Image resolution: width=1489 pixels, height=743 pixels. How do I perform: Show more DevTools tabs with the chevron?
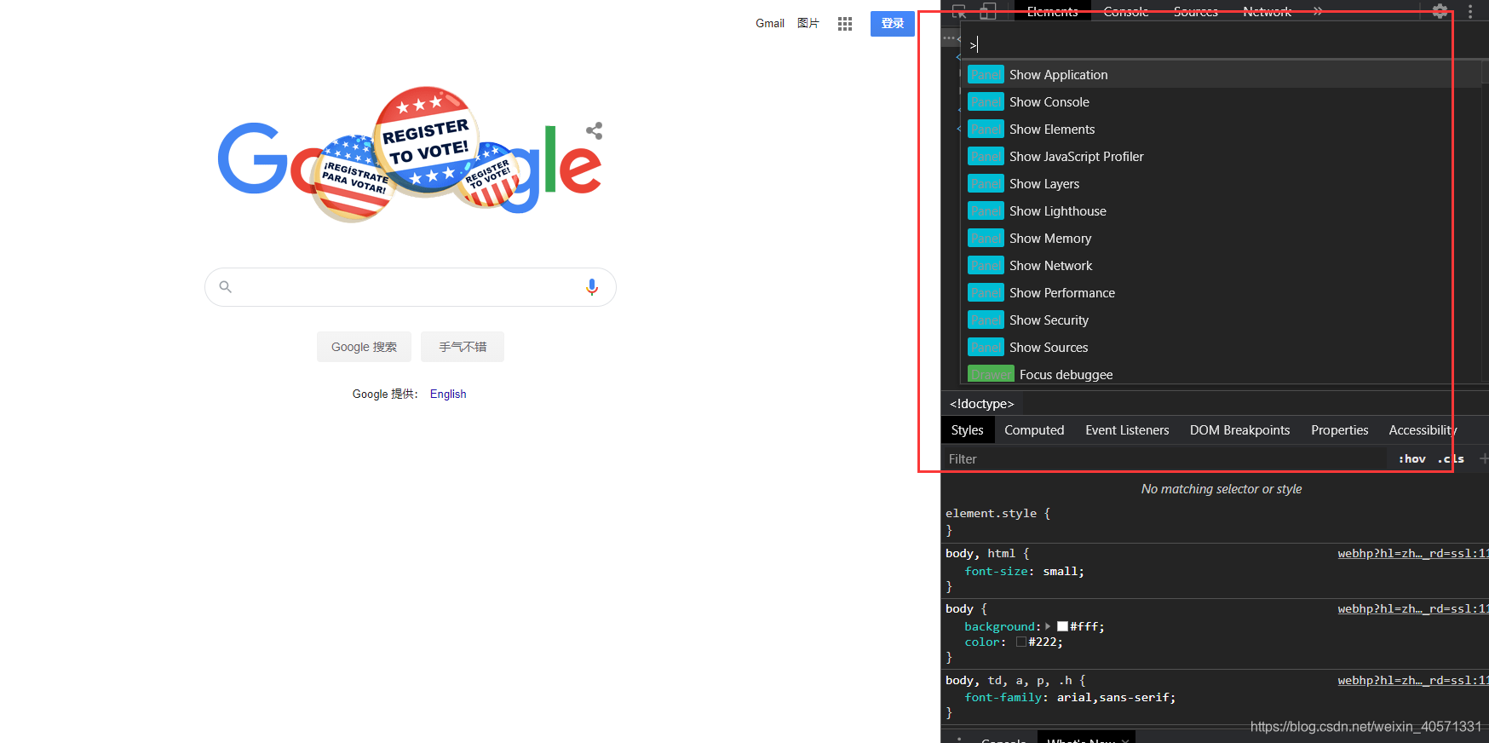click(1318, 11)
